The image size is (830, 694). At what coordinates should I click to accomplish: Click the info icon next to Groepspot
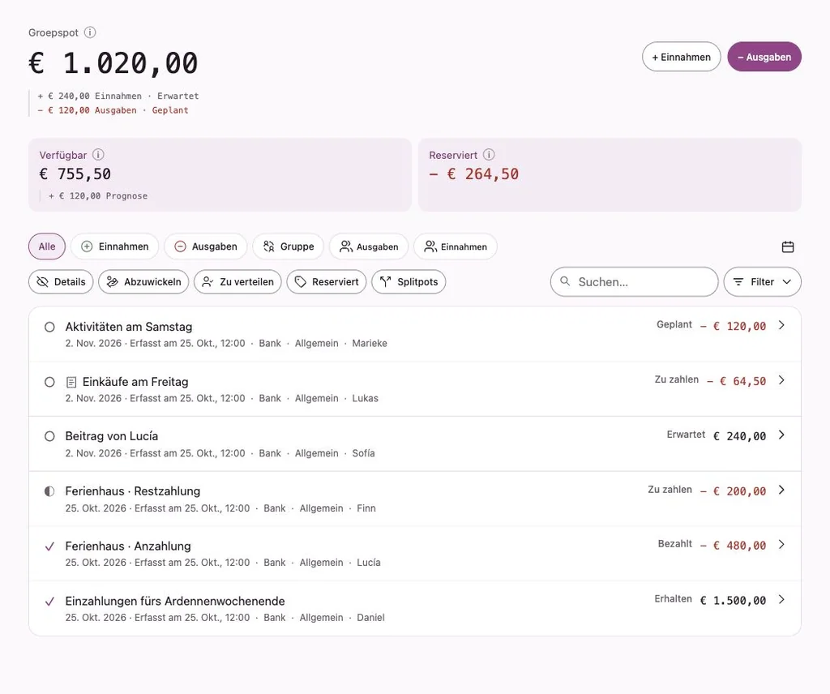(90, 32)
